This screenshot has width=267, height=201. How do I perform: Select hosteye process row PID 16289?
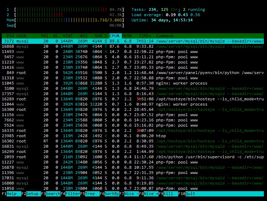[x=133, y=99]
